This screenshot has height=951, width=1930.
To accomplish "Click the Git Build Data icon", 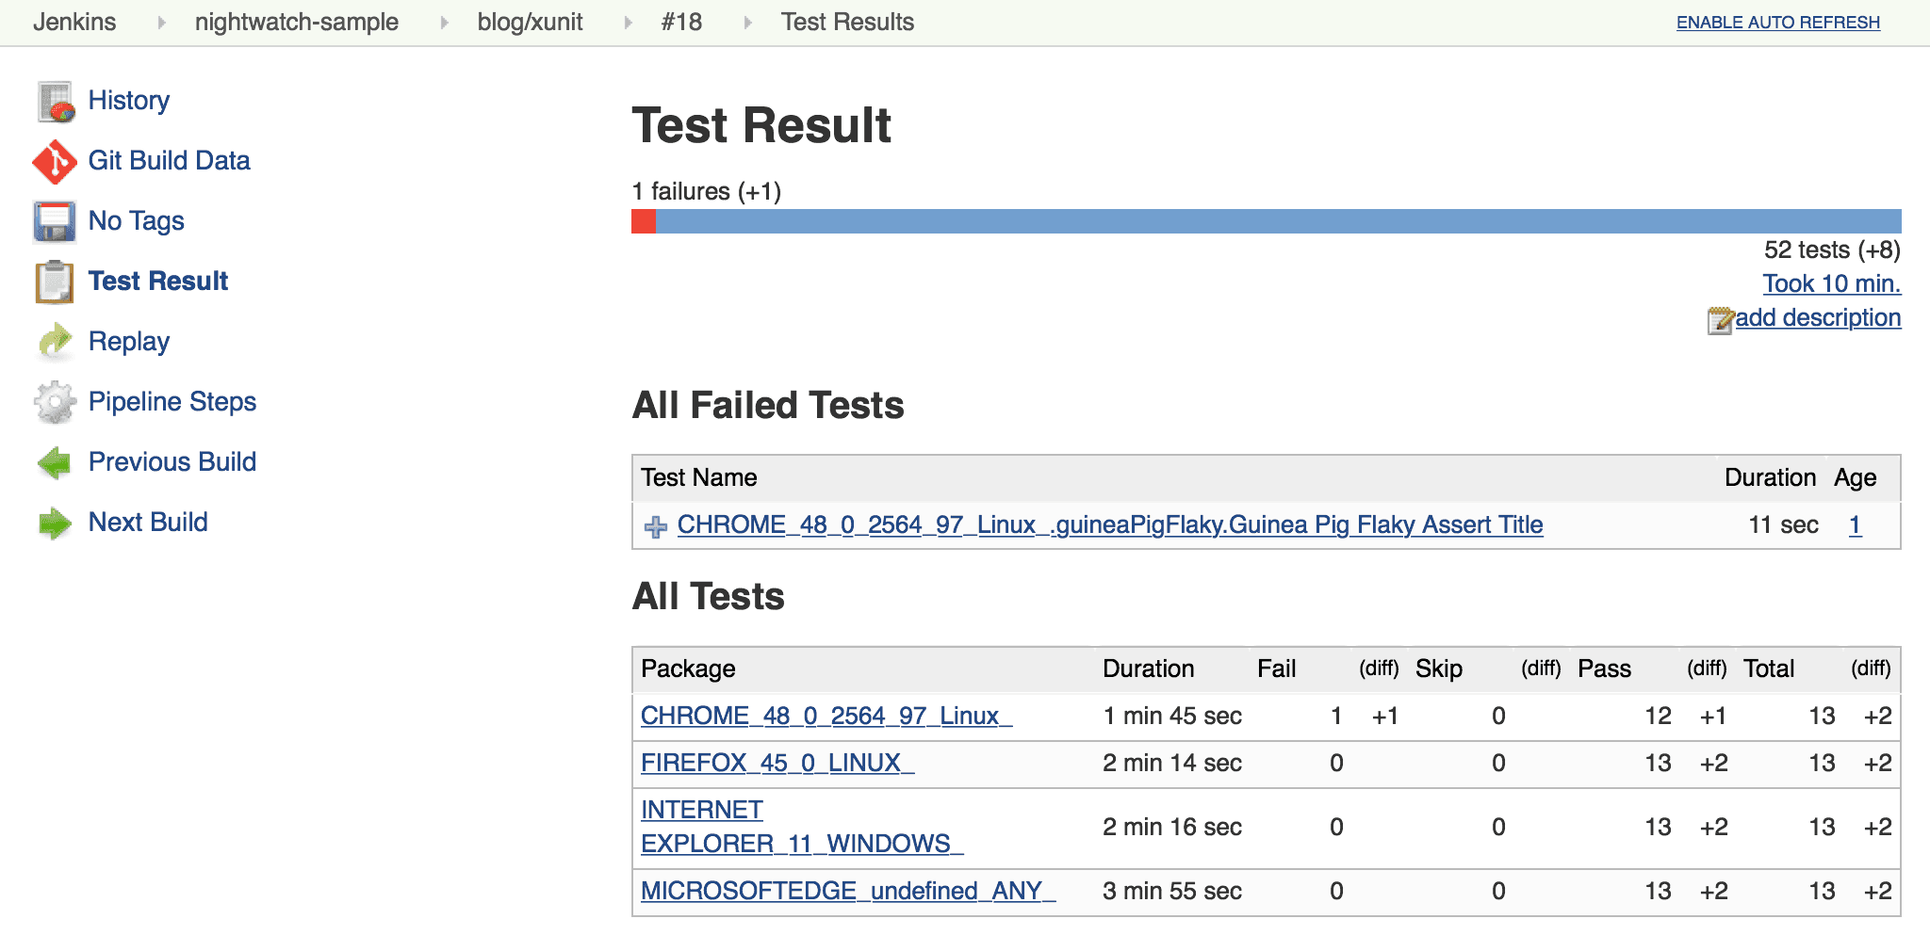I will click(x=54, y=160).
